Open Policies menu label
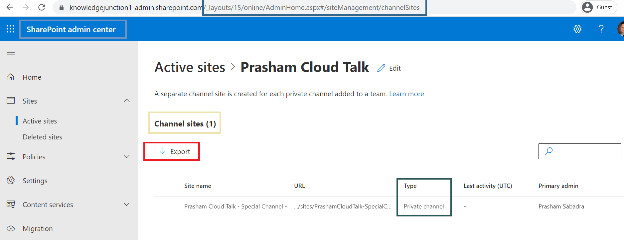Screen dimensions: 624x240 (34, 157)
